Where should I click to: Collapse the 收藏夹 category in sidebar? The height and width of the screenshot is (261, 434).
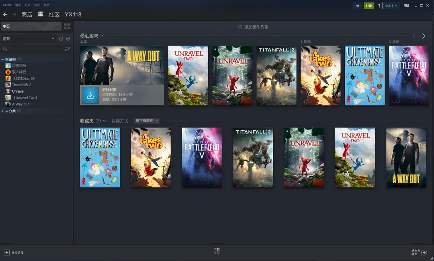click(2, 59)
